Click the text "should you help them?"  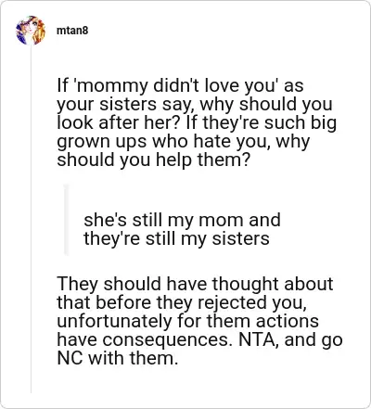(x=153, y=160)
